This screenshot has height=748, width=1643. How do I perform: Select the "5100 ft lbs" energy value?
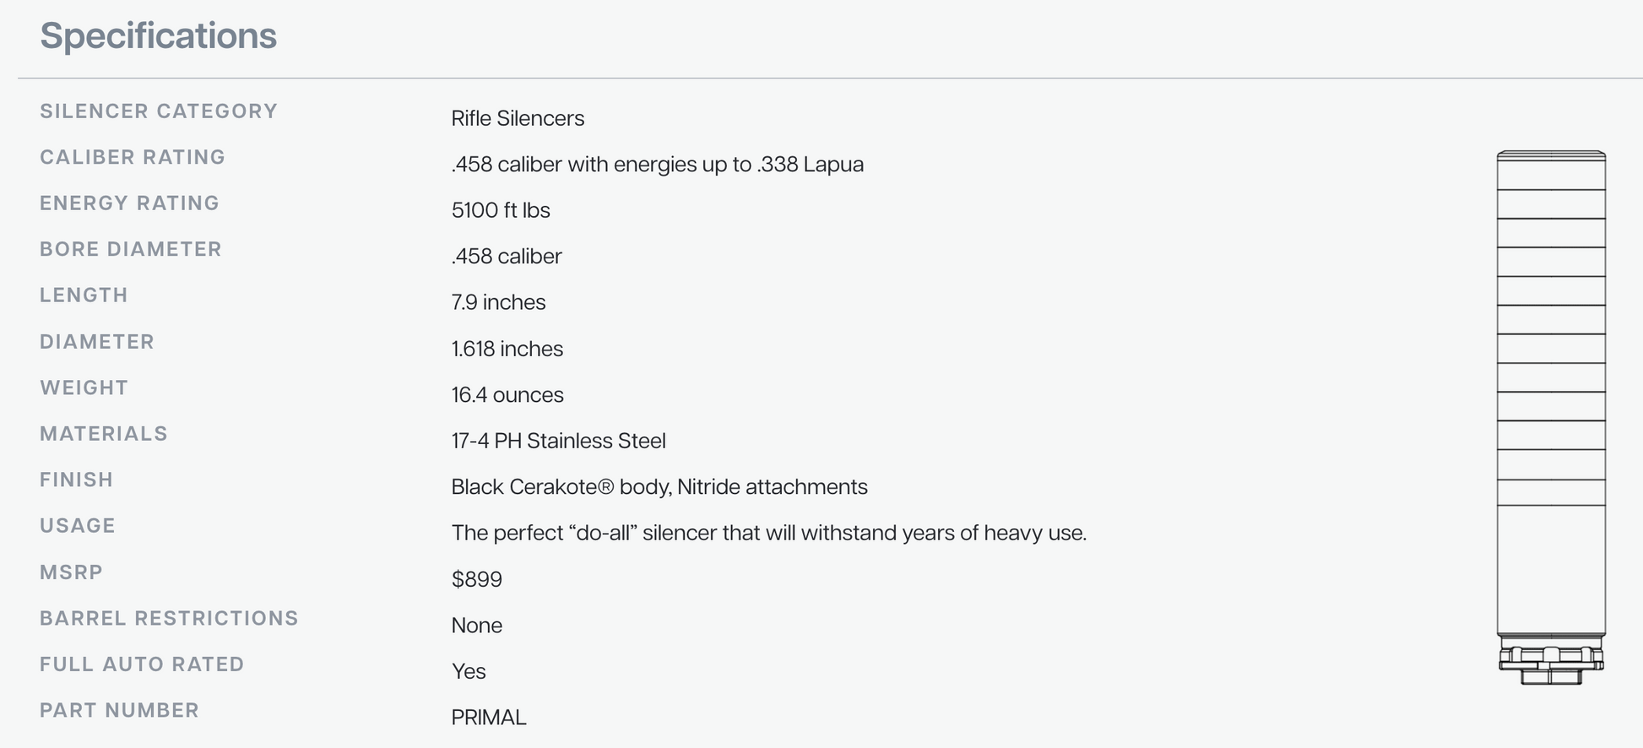pos(501,210)
